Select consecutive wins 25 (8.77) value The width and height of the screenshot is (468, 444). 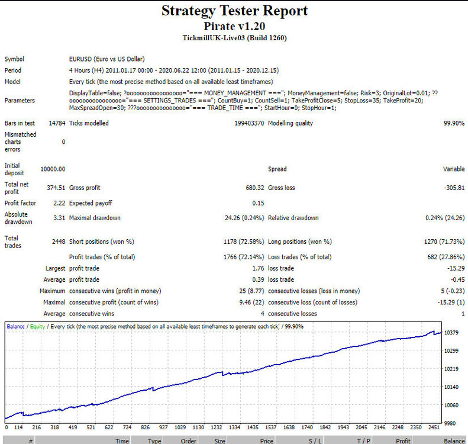point(251,291)
